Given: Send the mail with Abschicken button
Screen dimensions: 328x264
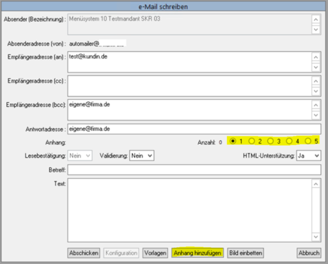Looking at the screenshot, I should 84,253.
